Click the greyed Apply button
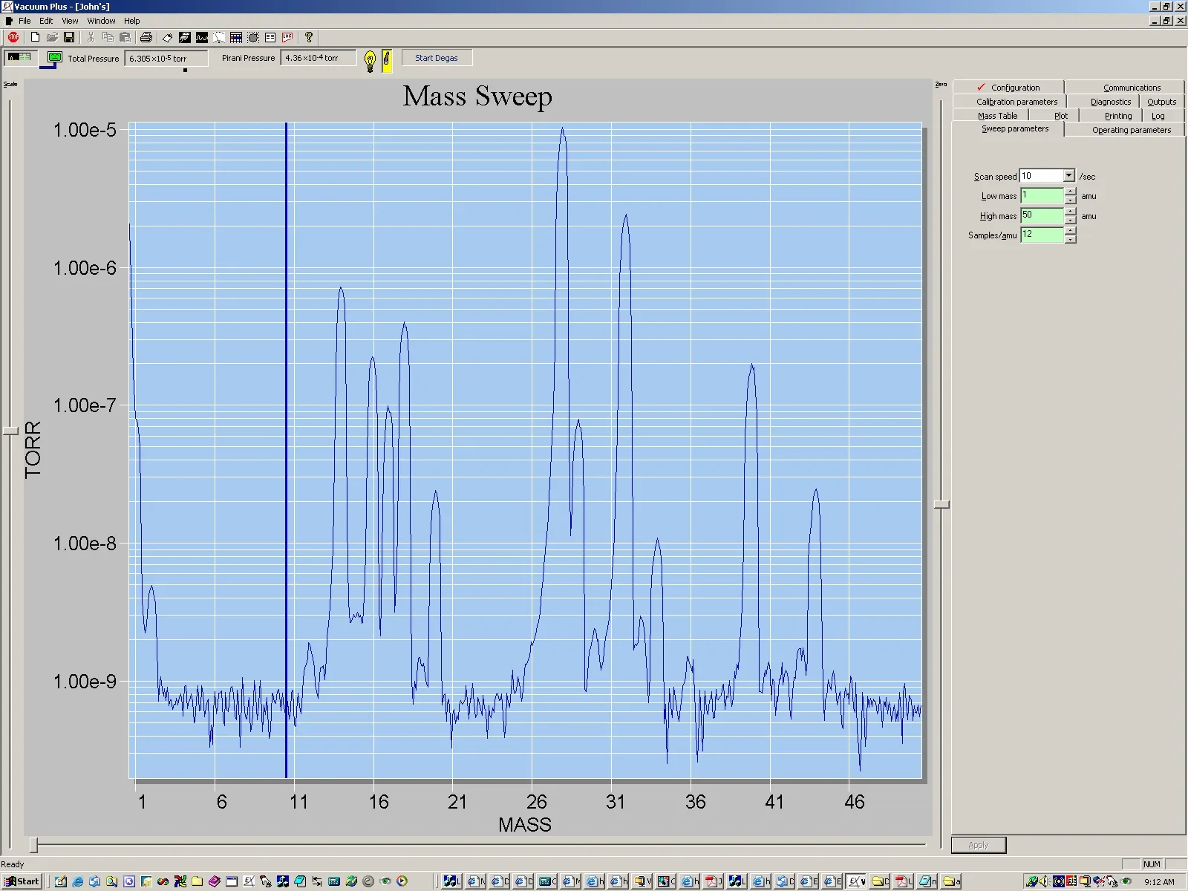The height and width of the screenshot is (891, 1188). tap(979, 845)
